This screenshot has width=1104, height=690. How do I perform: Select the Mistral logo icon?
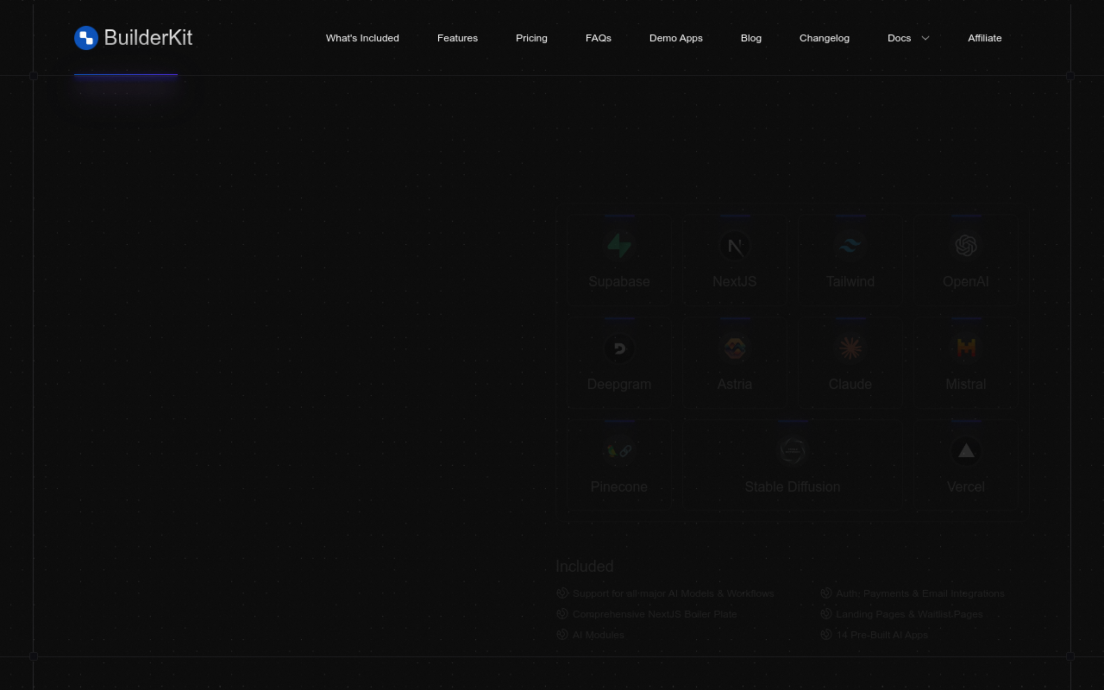click(966, 348)
